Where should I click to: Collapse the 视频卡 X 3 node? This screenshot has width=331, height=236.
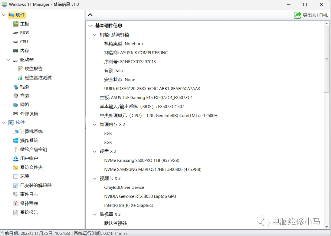[x=95, y=179]
